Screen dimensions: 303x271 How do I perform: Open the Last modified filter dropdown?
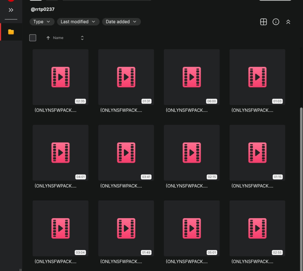78,22
